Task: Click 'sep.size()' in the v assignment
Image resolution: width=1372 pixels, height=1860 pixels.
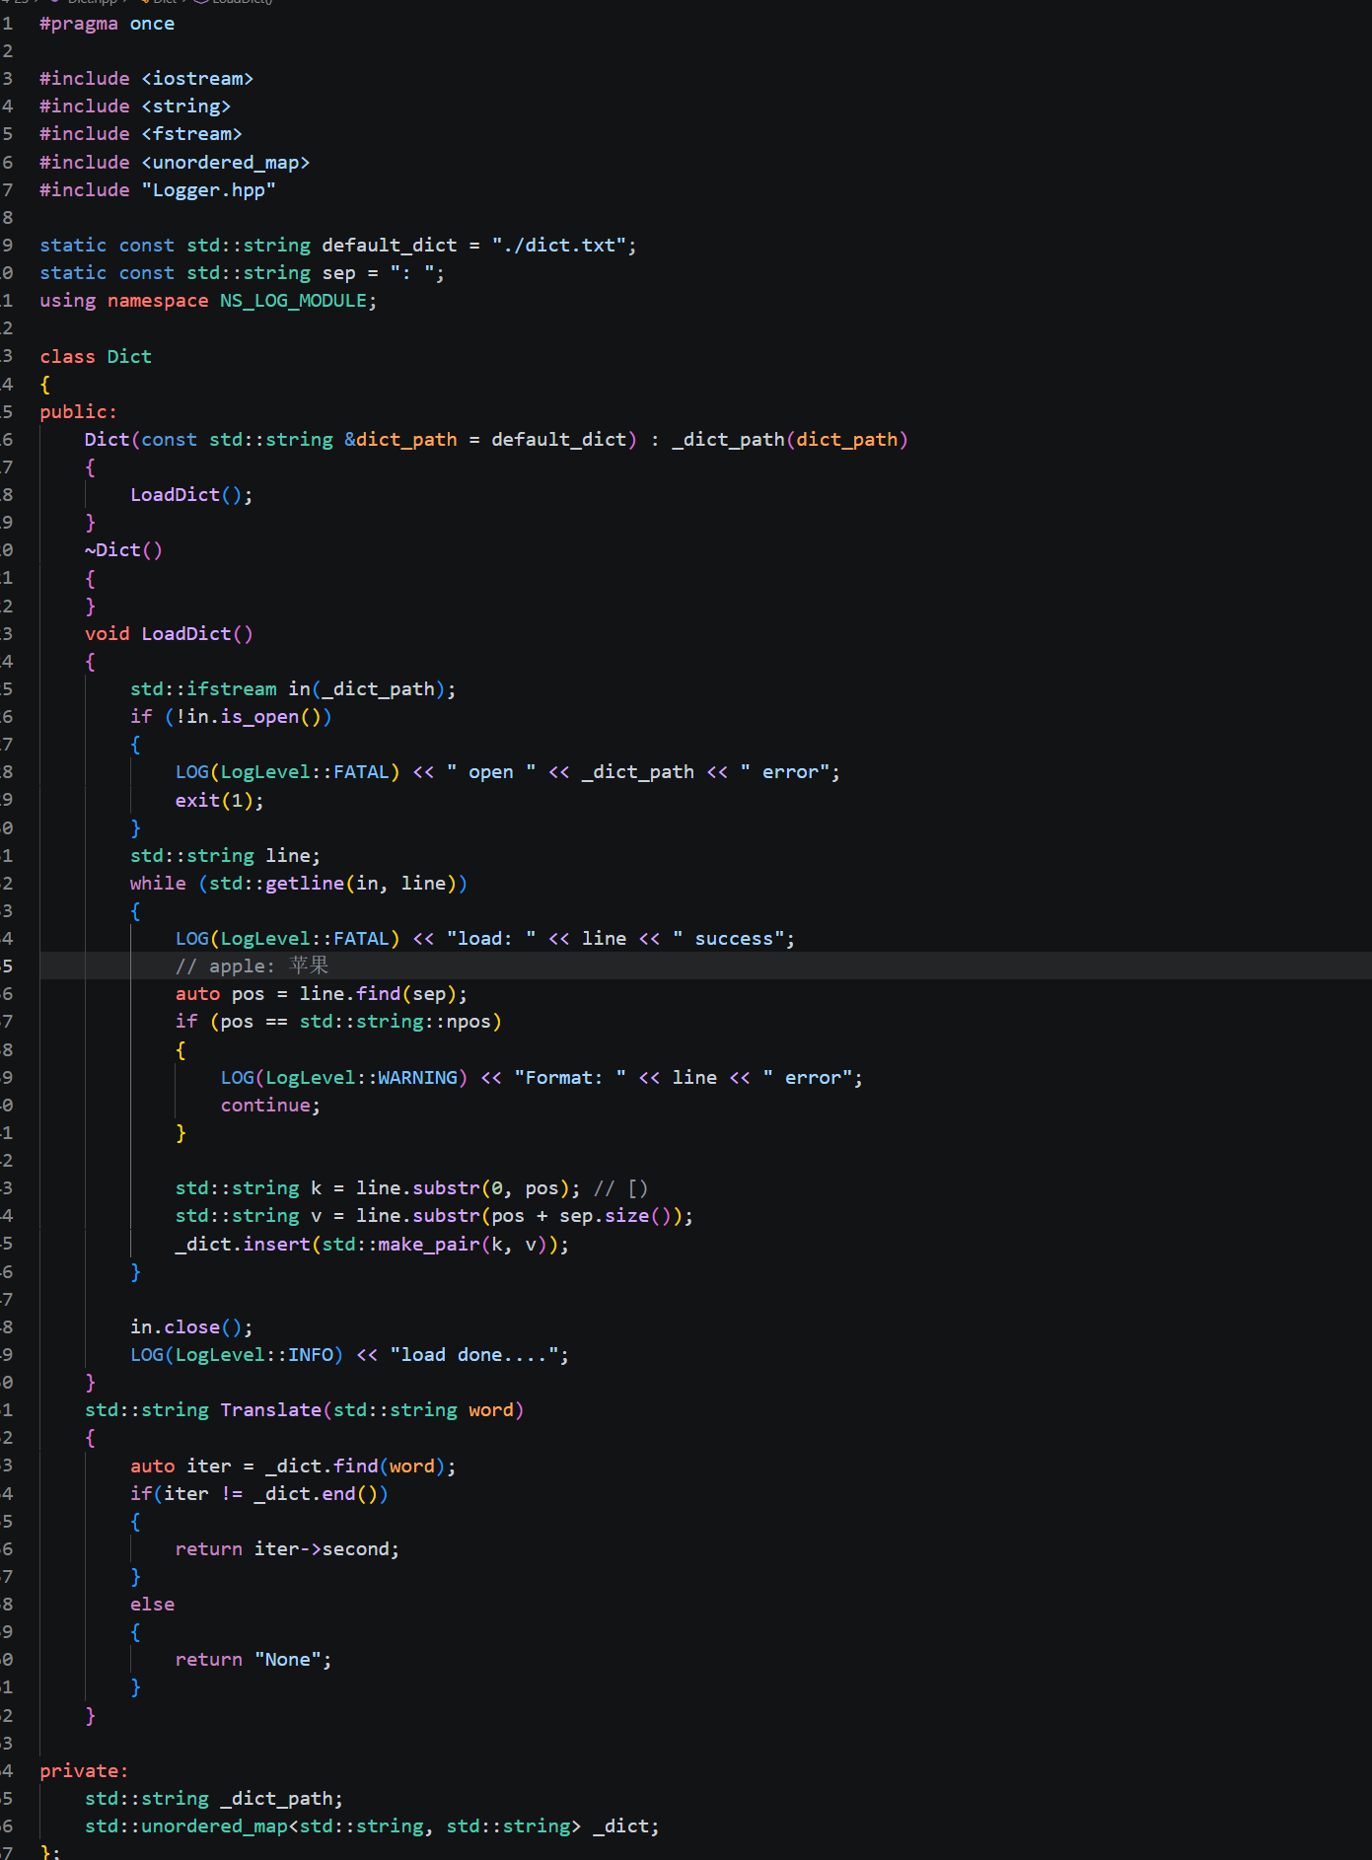Action: pyautogui.click(x=615, y=1216)
